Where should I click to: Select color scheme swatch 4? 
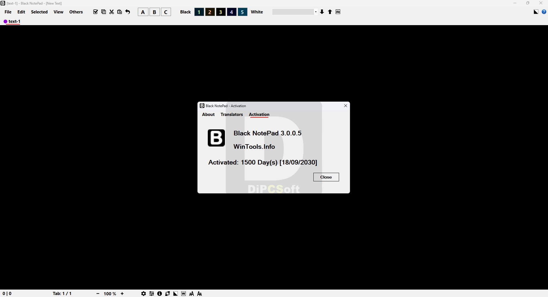[231, 12]
